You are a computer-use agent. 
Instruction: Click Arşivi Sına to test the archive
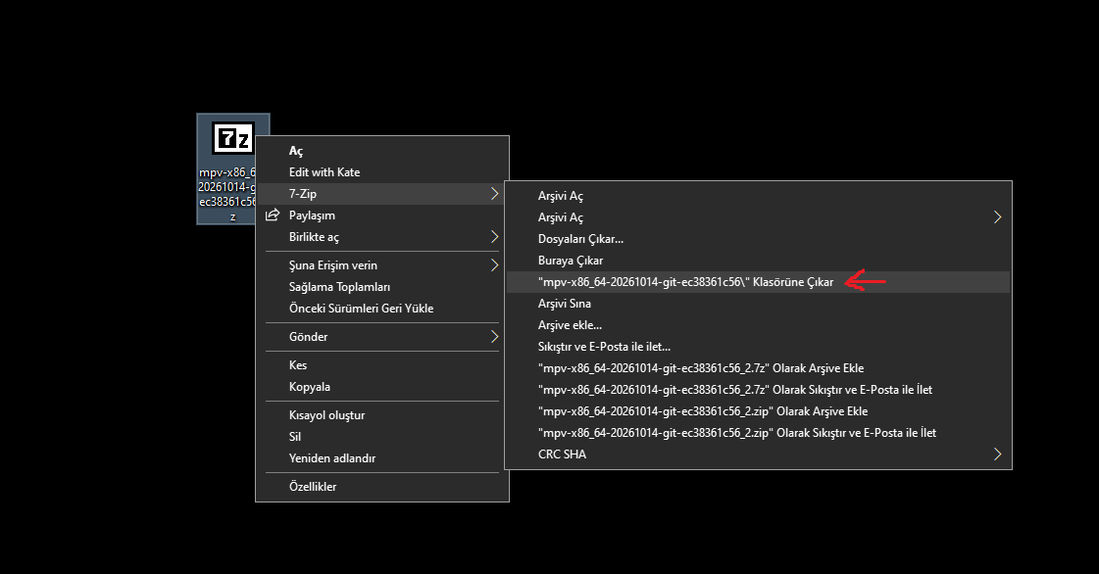tap(759, 304)
